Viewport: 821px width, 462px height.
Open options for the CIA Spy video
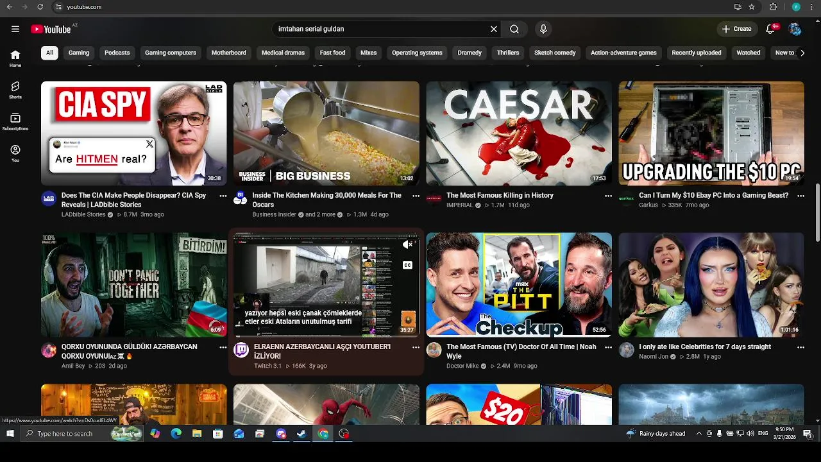(x=223, y=196)
